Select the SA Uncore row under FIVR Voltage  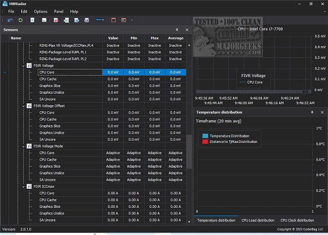coord(47,99)
